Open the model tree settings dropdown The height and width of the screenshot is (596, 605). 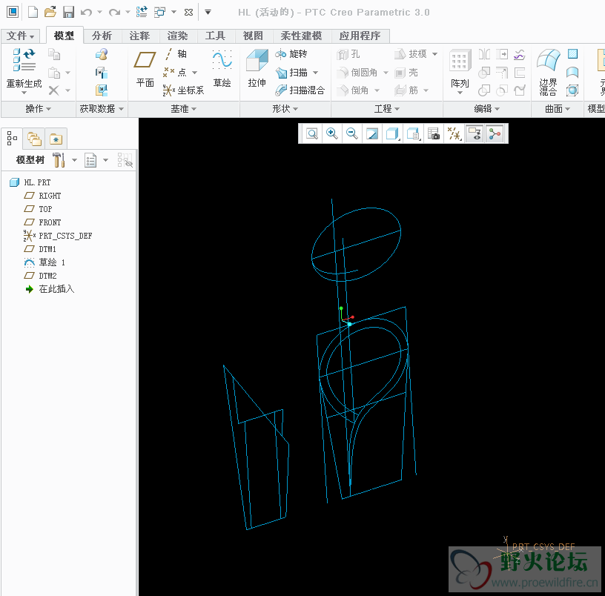pyautogui.click(x=74, y=160)
